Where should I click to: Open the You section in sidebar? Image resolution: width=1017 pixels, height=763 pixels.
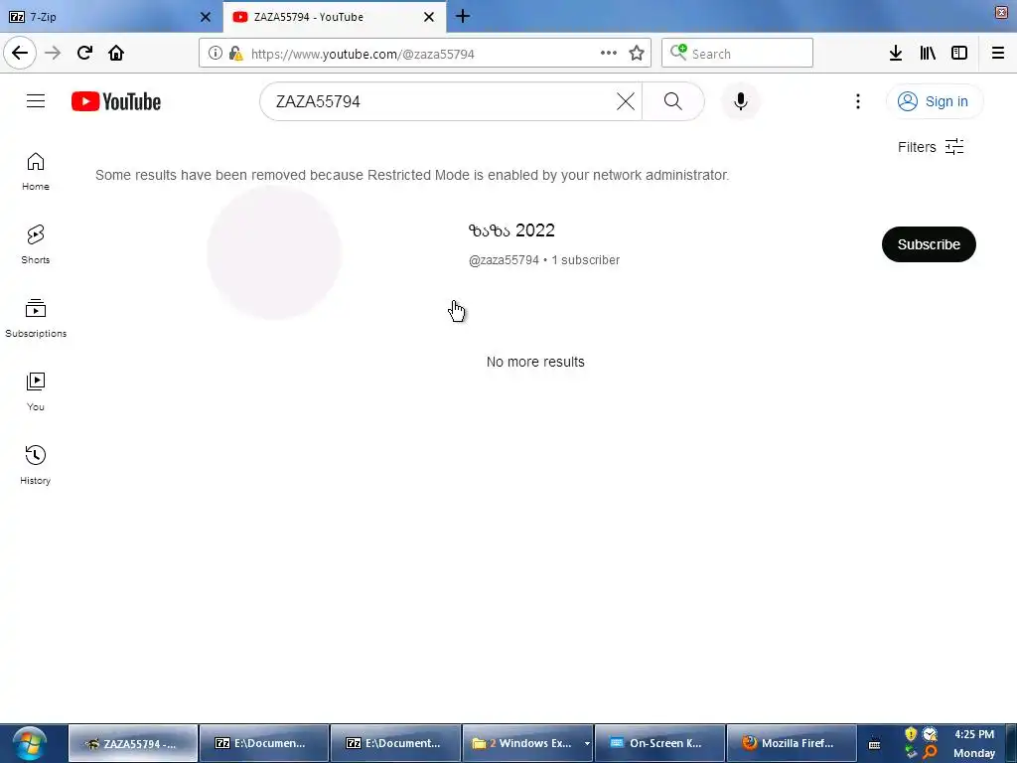(x=36, y=391)
